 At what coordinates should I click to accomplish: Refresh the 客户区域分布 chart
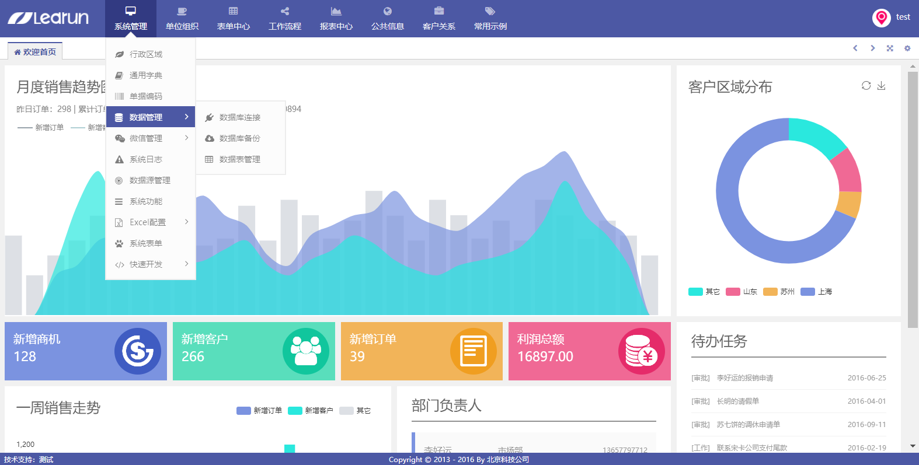pos(866,86)
